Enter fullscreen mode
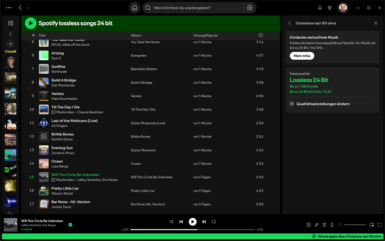The image size is (385, 241). coord(380,225)
